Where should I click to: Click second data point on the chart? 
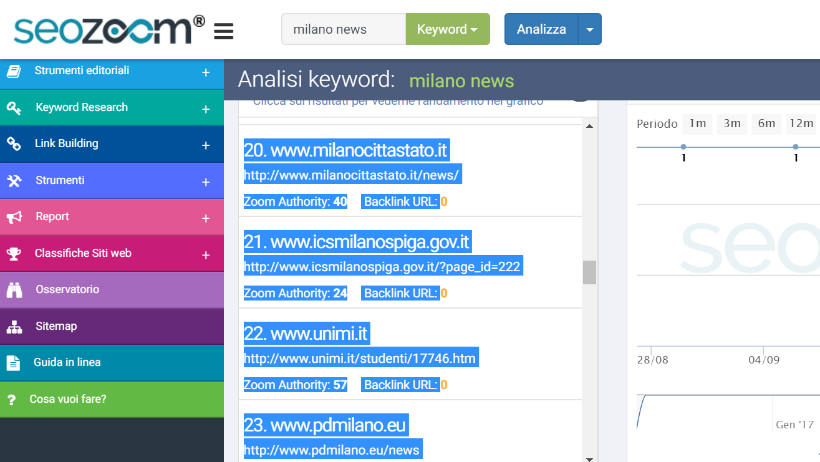tap(796, 147)
